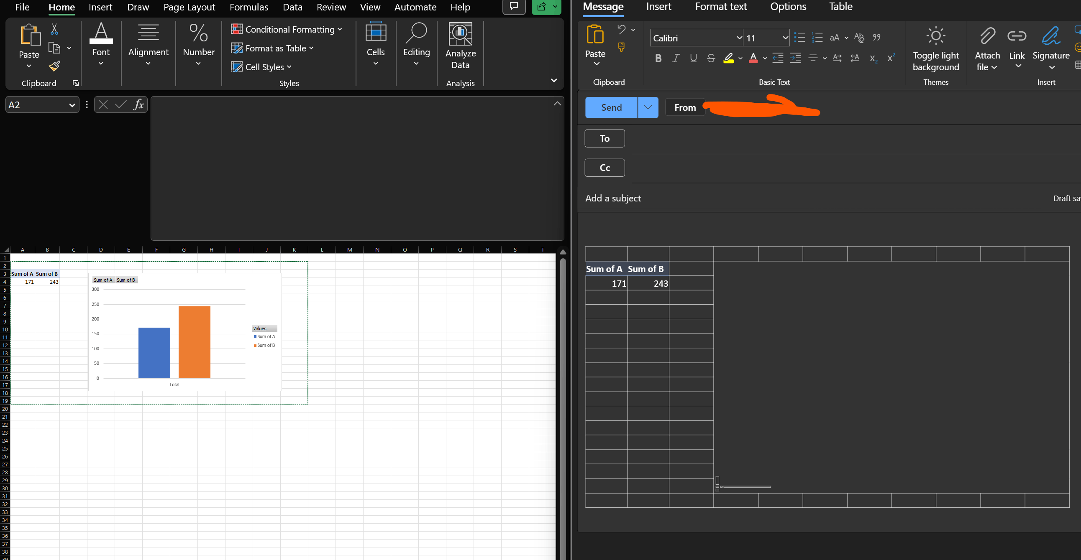Image resolution: width=1081 pixels, height=560 pixels.
Task: Activate the Format Painter
Action: tap(54, 66)
